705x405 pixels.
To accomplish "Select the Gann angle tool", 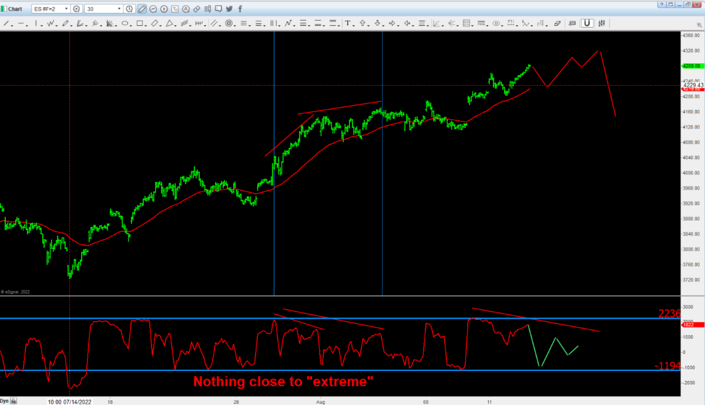I will pyautogui.click(x=436, y=23).
